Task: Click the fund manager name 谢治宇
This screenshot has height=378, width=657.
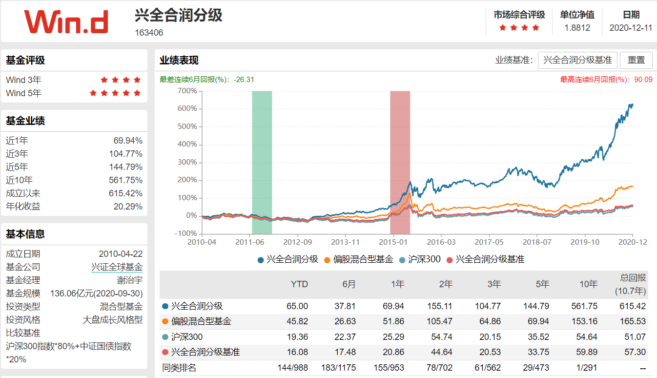Action: (130, 280)
